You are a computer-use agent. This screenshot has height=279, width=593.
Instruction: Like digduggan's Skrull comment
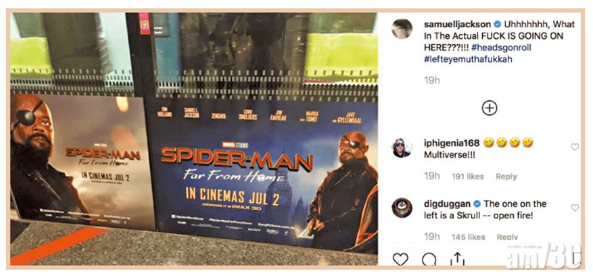tap(574, 208)
